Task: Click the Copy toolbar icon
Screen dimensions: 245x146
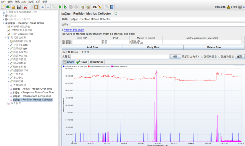Action: 31,7
